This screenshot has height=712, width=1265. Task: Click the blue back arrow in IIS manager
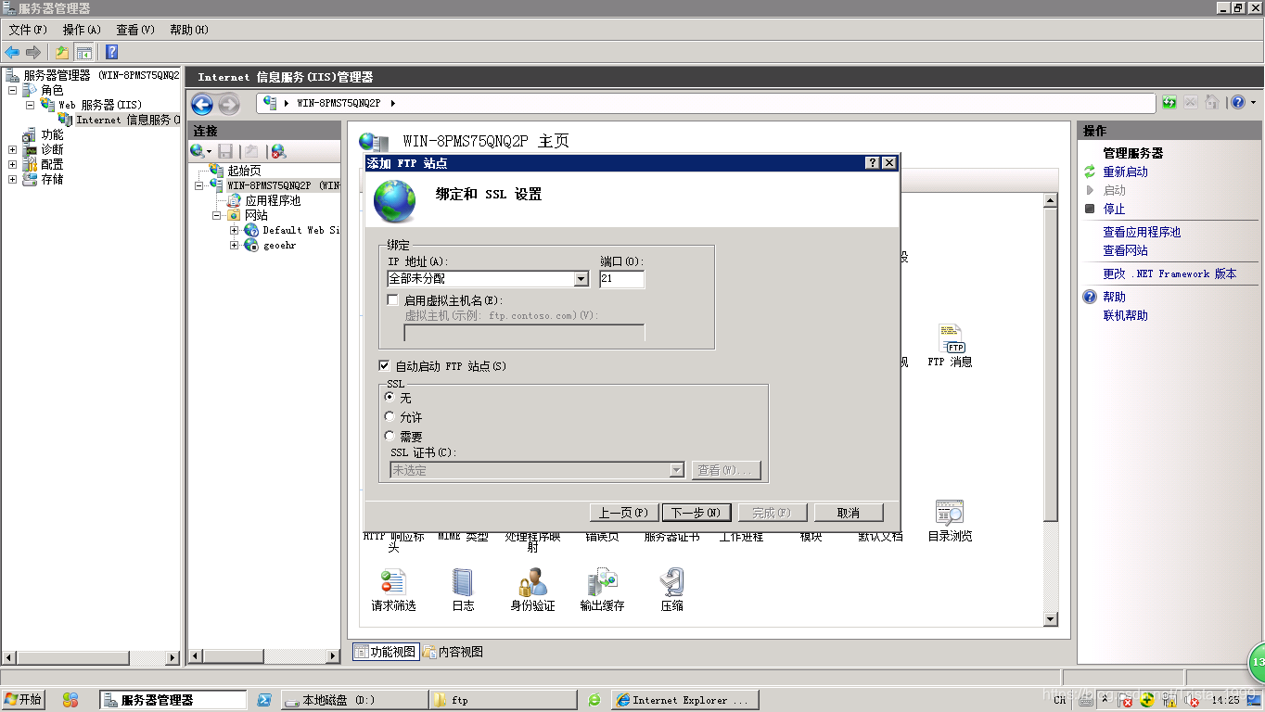202,104
